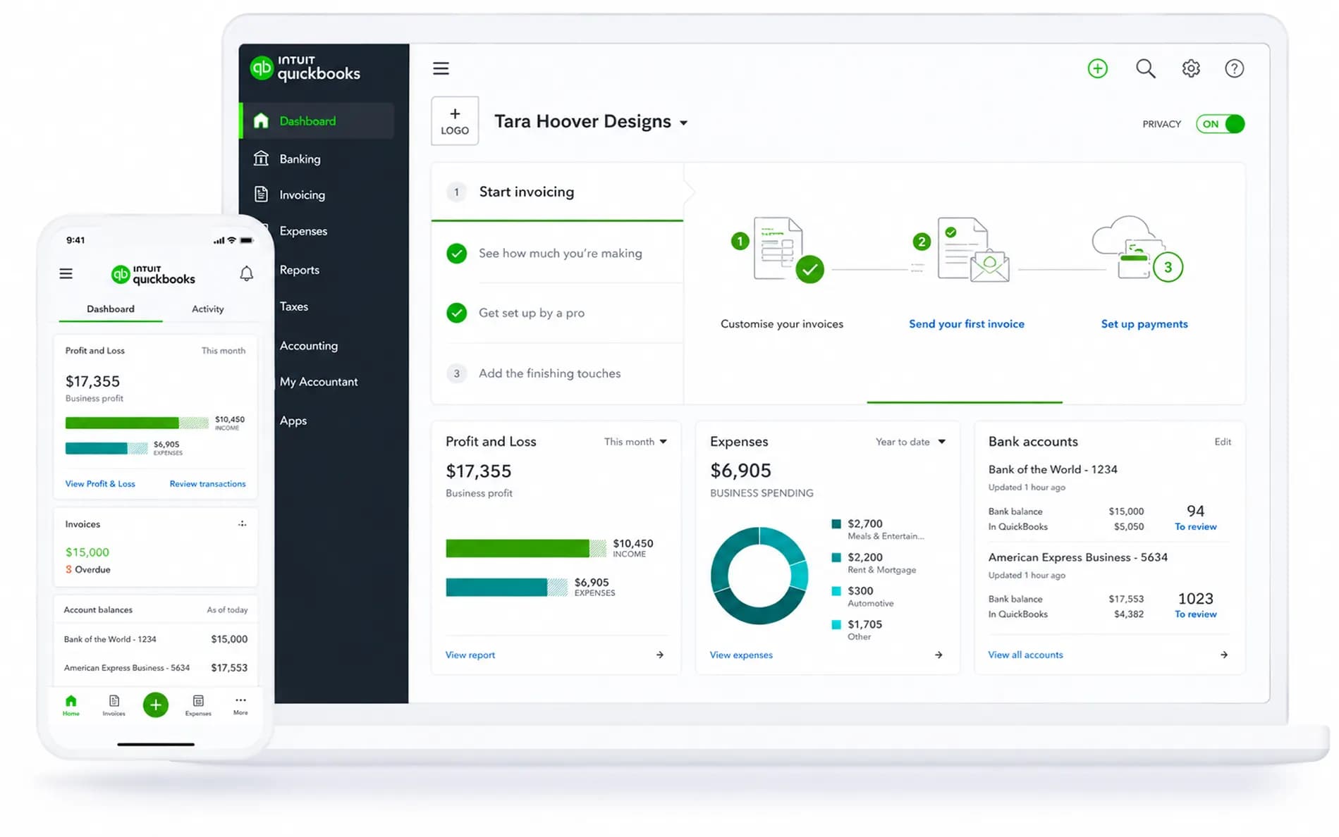Click the Expenses donut chart
This screenshot has width=1339, height=837.
tap(759, 576)
